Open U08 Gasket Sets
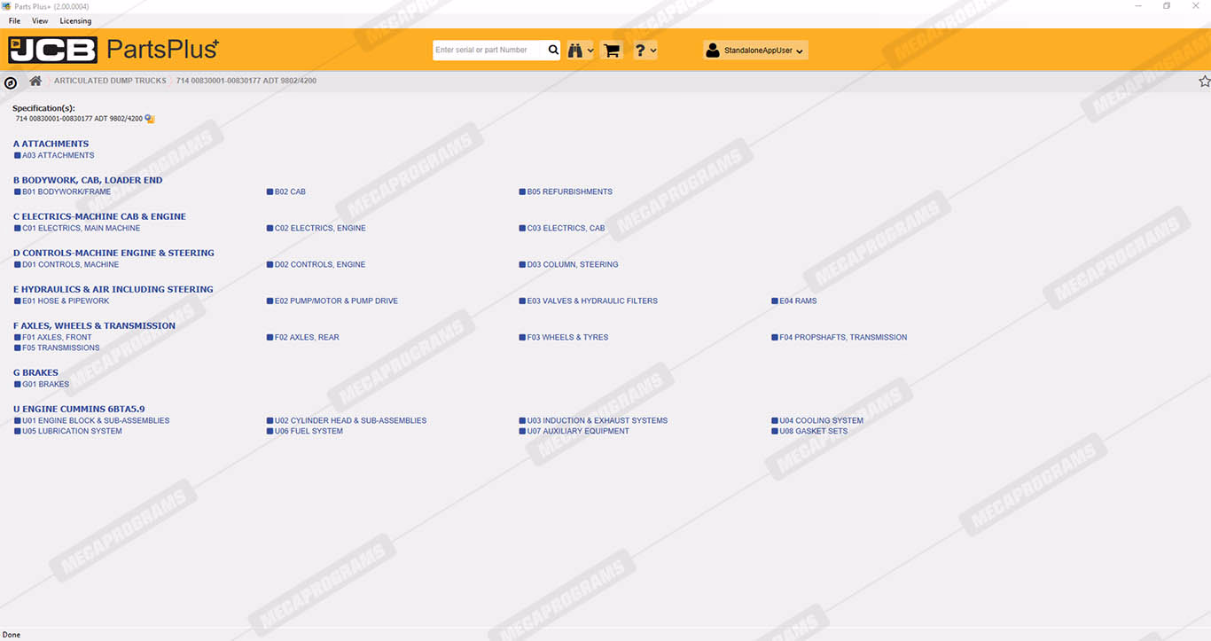 (x=809, y=431)
